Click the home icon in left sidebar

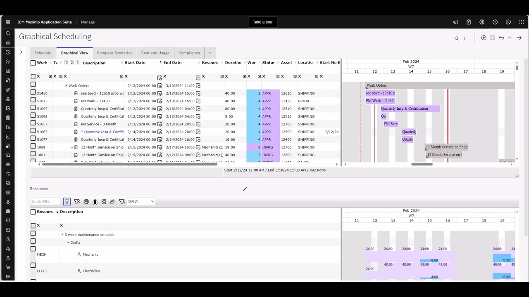click(8, 42)
